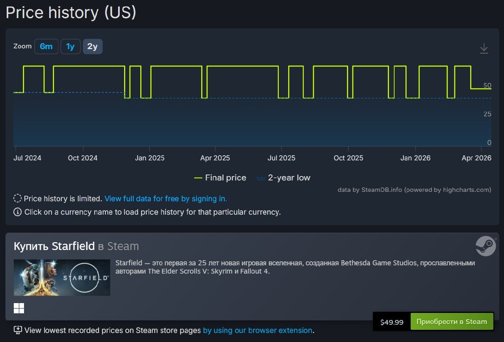This screenshot has width=504, height=342.
Task: Hide the 2-year low legend series
Action: [x=283, y=178]
